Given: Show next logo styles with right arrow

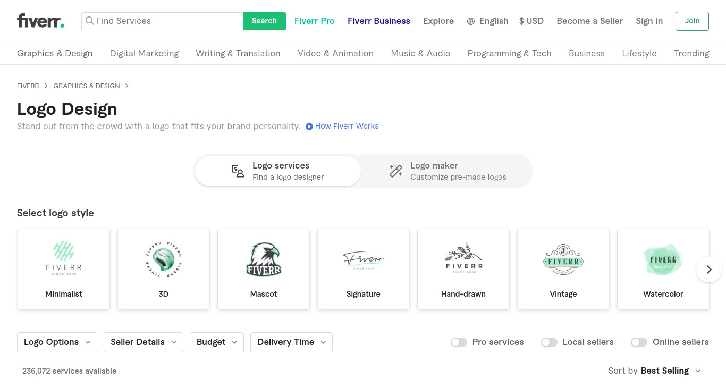Looking at the screenshot, I should coord(709,270).
